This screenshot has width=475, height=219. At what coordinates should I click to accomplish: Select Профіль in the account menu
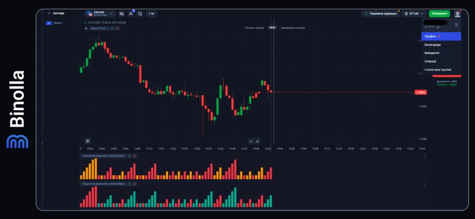pyautogui.click(x=441, y=36)
